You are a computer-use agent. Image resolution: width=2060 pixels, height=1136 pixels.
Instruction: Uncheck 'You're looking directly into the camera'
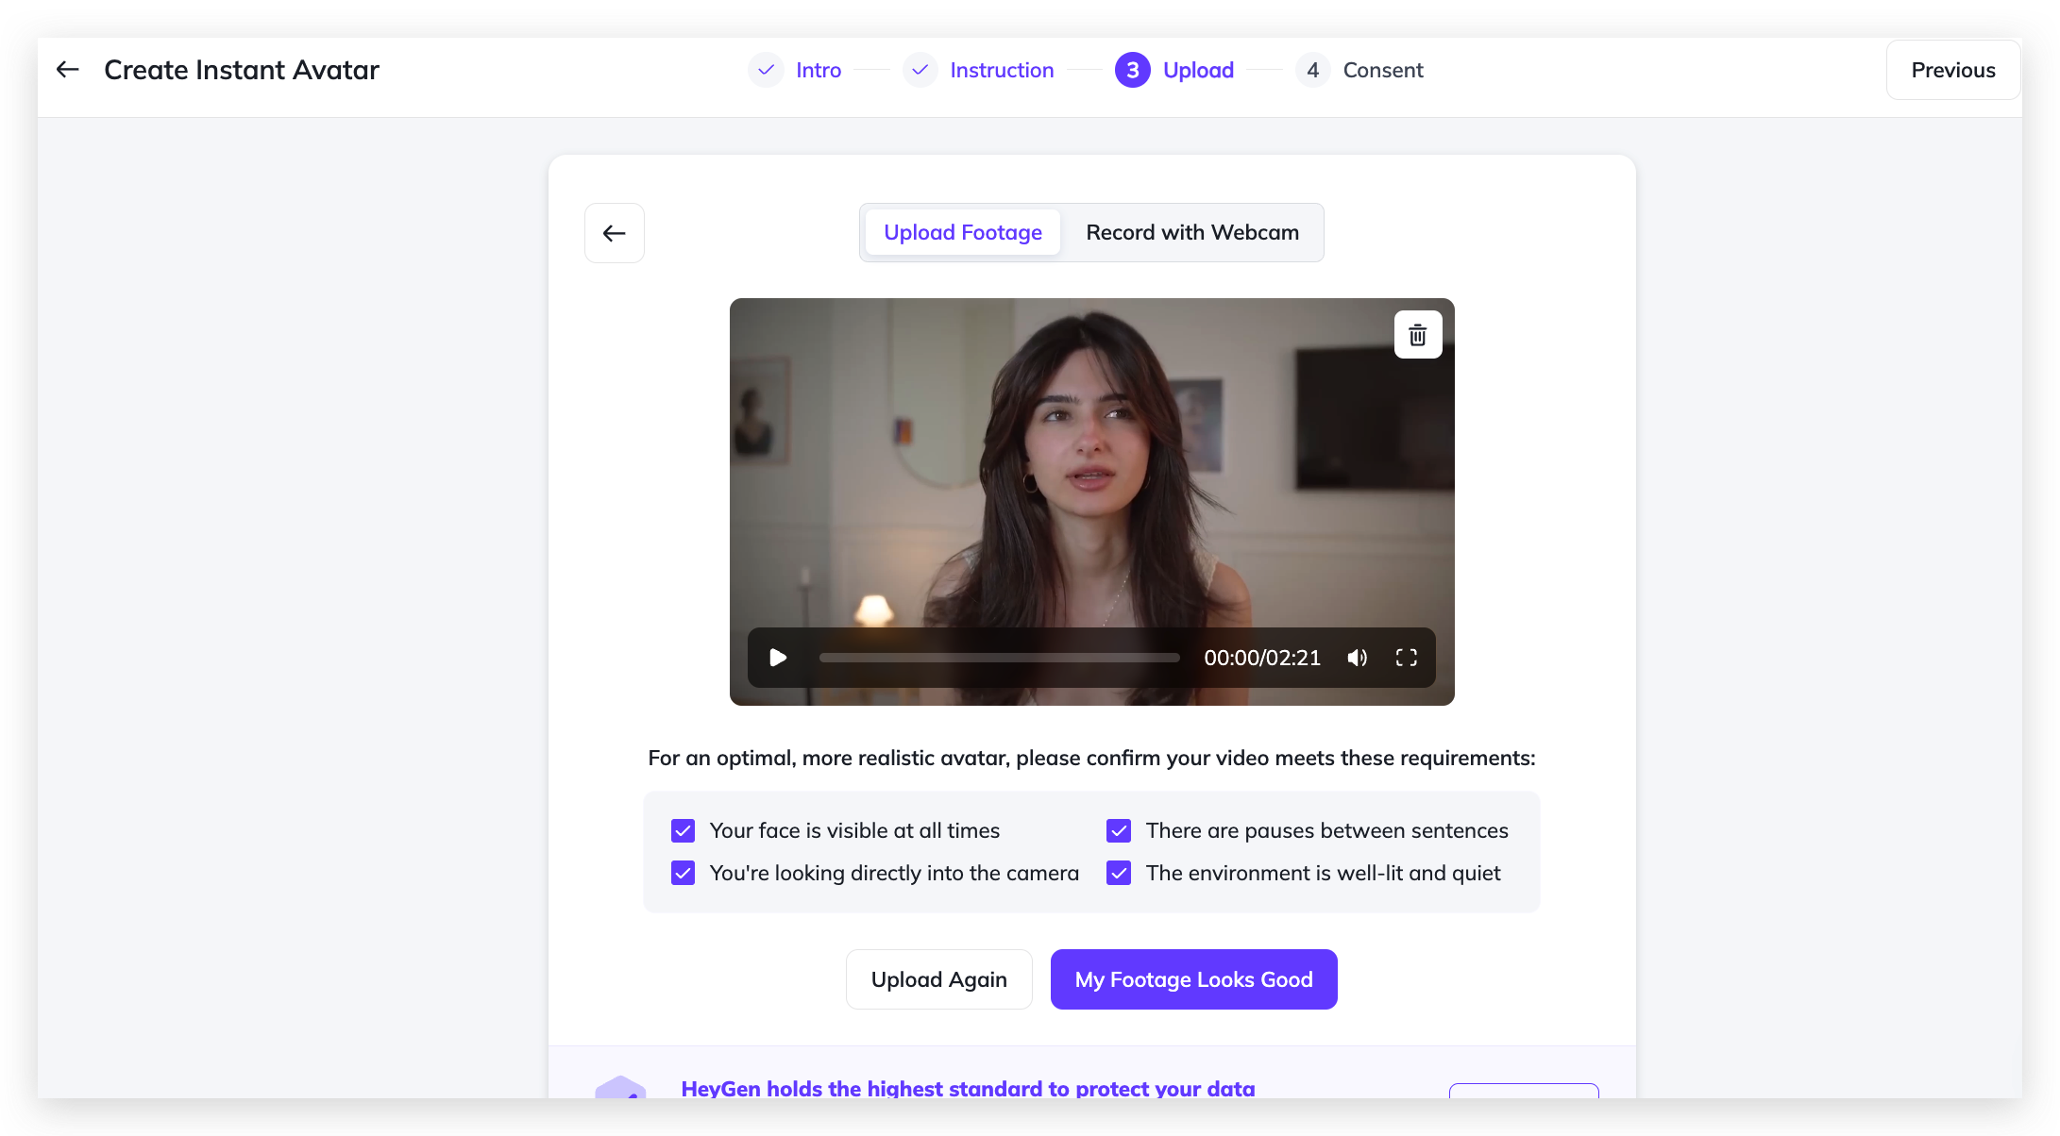(x=683, y=873)
